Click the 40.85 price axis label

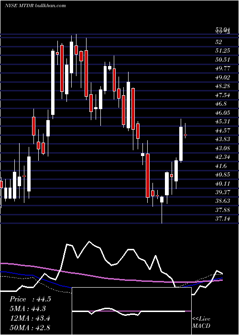tap(223, 175)
